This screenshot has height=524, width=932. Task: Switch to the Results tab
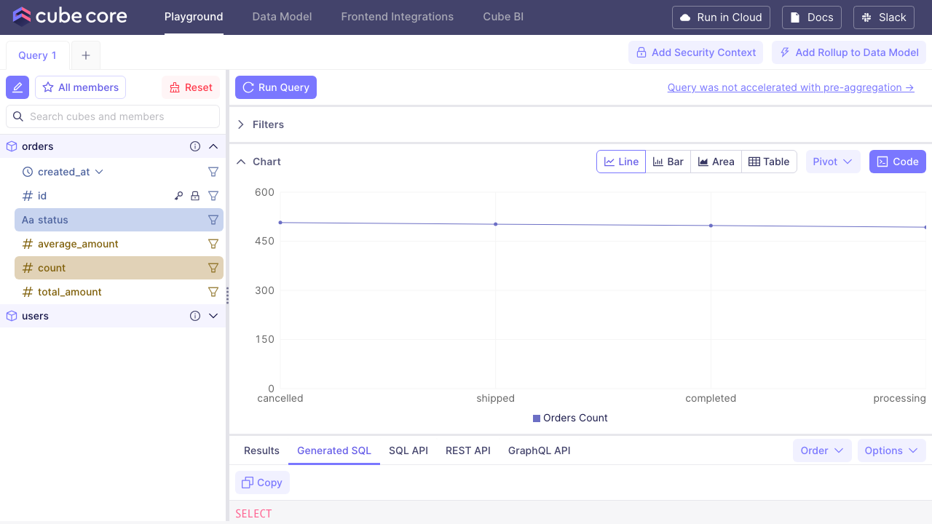[261, 450]
